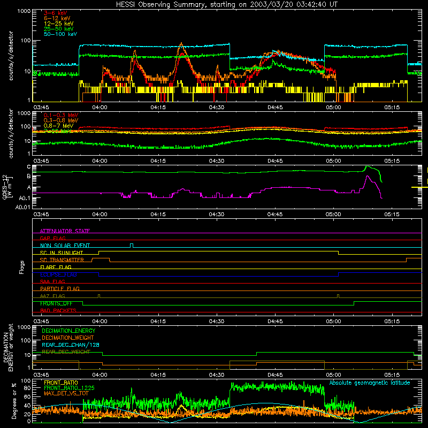
Task: Click the Absolute geomagnetic latitude label
Action: 370,383
